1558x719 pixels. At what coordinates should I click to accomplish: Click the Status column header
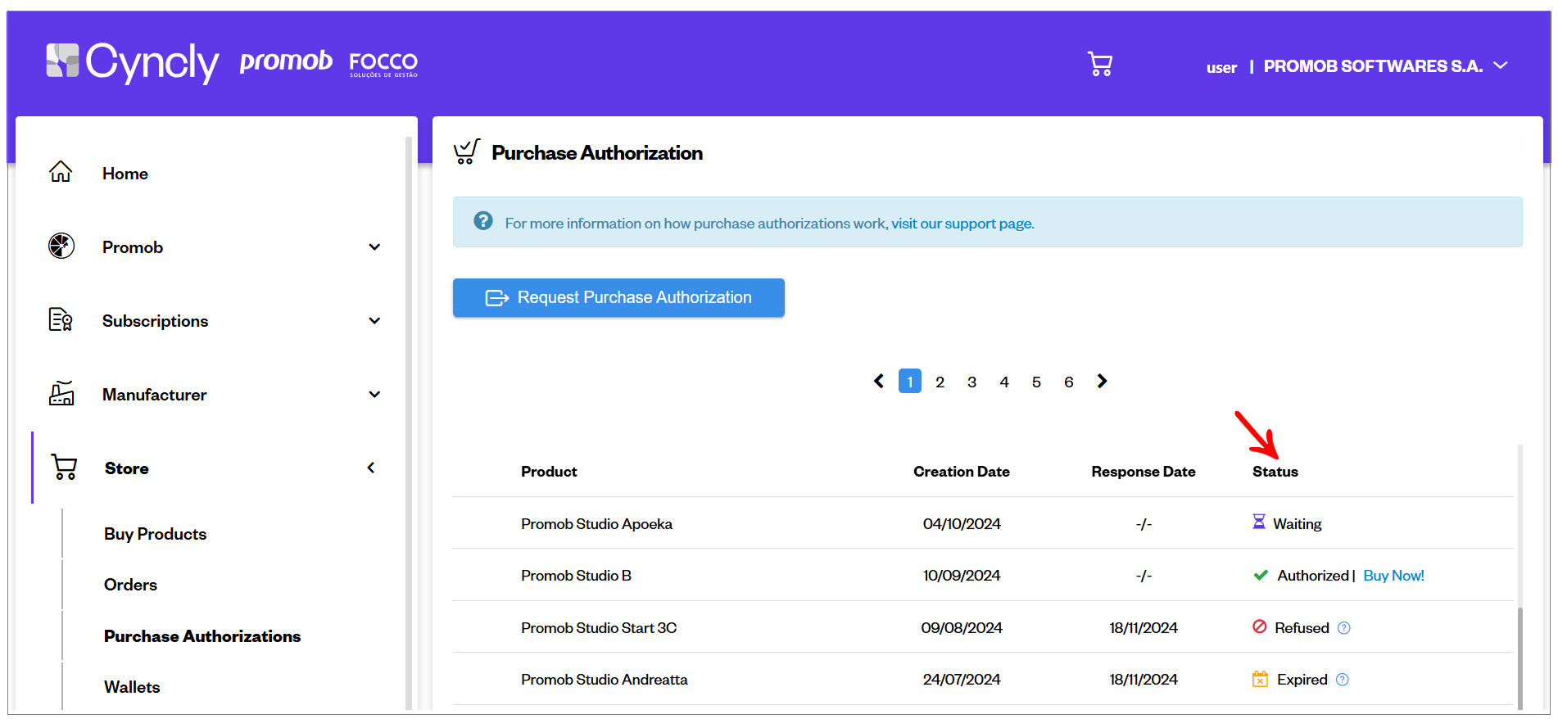click(x=1275, y=472)
